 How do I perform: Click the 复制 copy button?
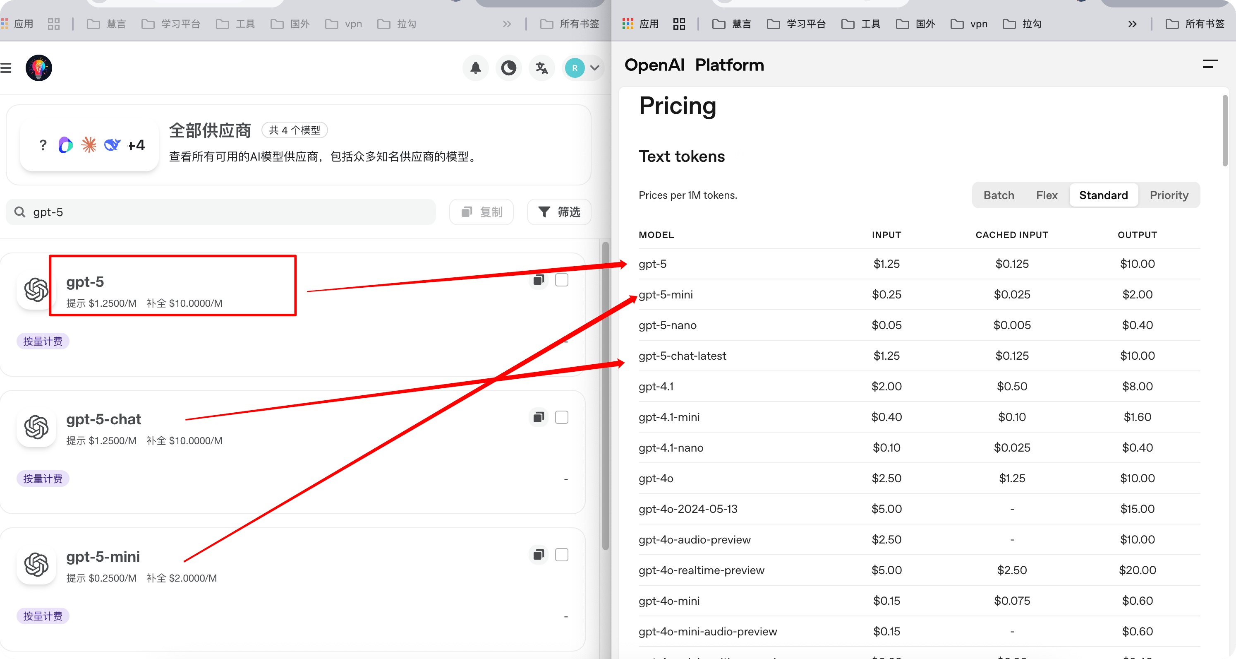(x=481, y=212)
